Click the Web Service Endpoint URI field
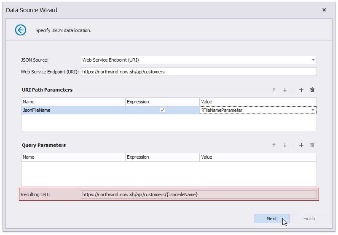 tap(198, 72)
